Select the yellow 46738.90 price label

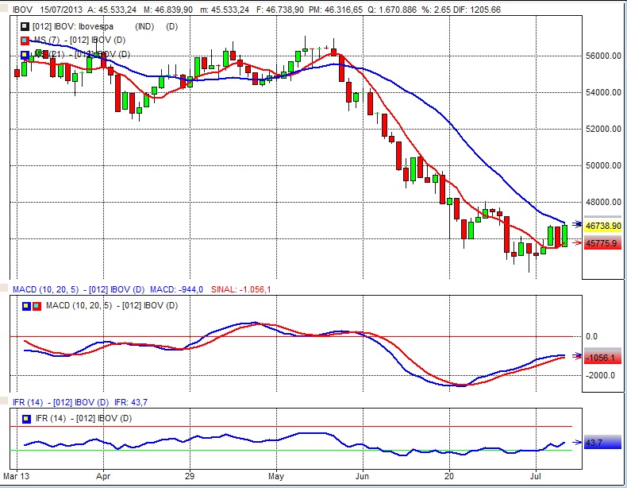click(602, 227)
